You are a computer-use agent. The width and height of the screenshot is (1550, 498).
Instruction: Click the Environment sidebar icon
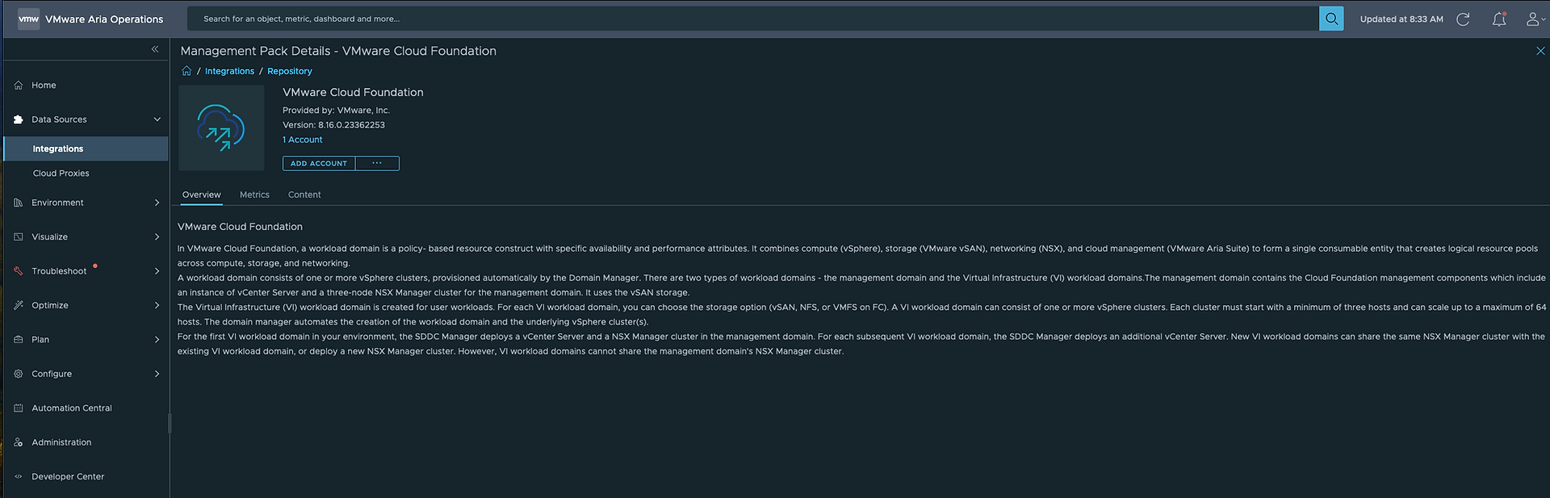pyautogui.click(x=19, y=203)
